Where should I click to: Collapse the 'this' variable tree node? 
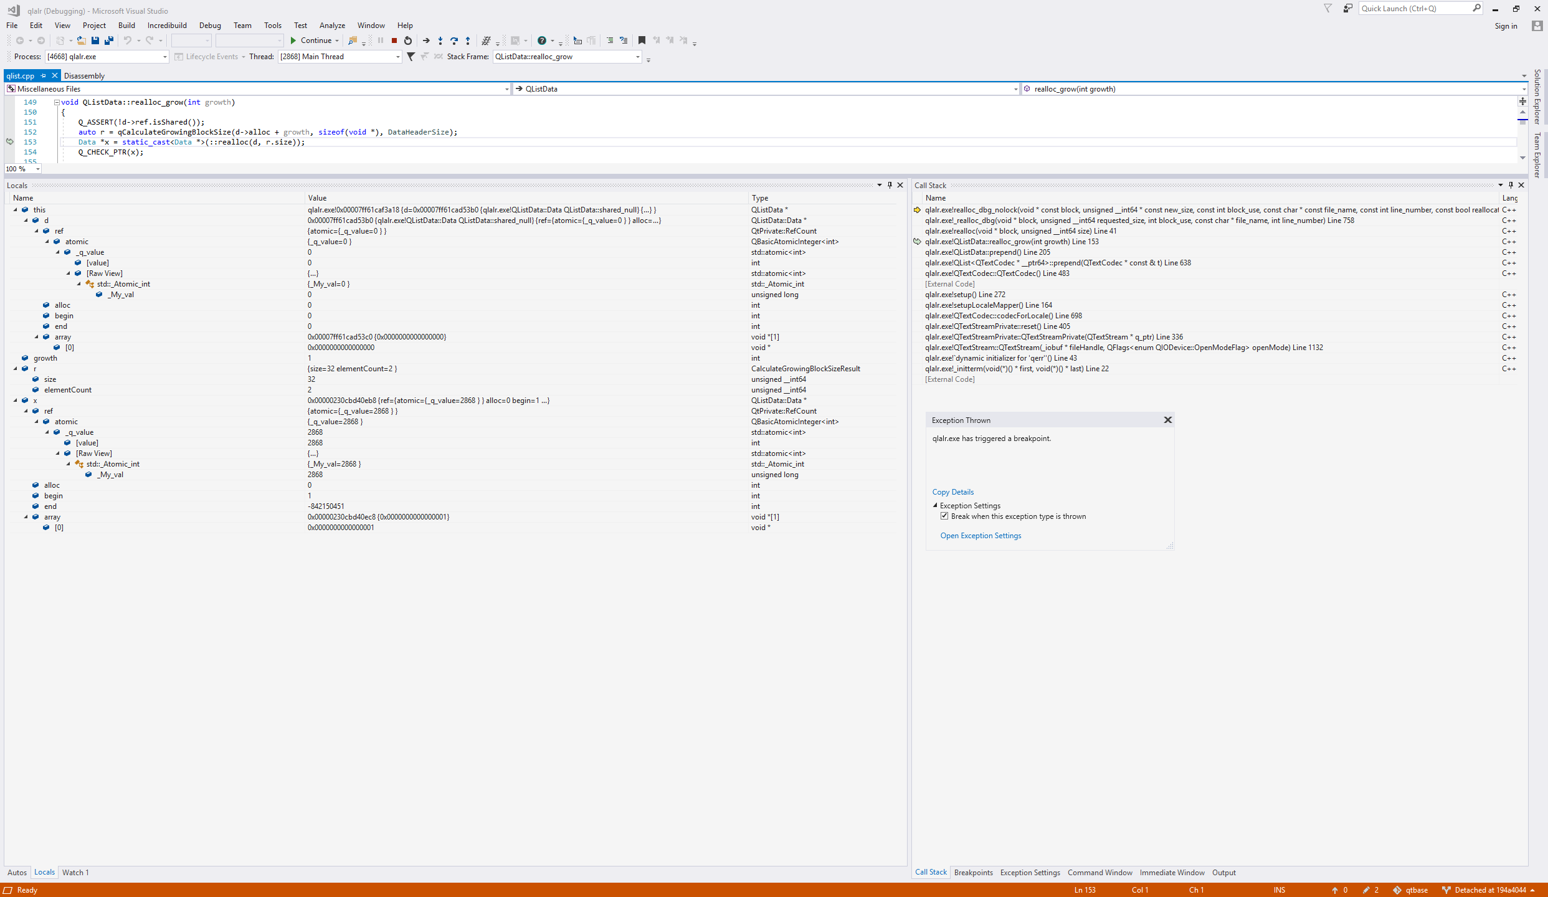coord(16,210)
